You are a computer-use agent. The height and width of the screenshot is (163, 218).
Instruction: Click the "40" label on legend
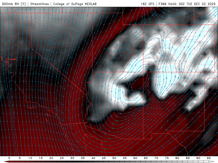[93, 158]
